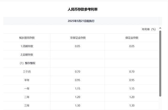Select the 半年 term row label
The image size is (168, 110).
pos(27,80)
